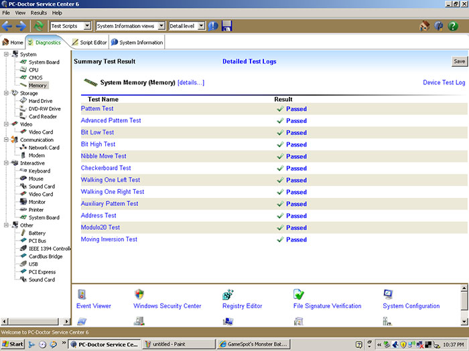Click the blue information toolbar icon

pos(213,26)
